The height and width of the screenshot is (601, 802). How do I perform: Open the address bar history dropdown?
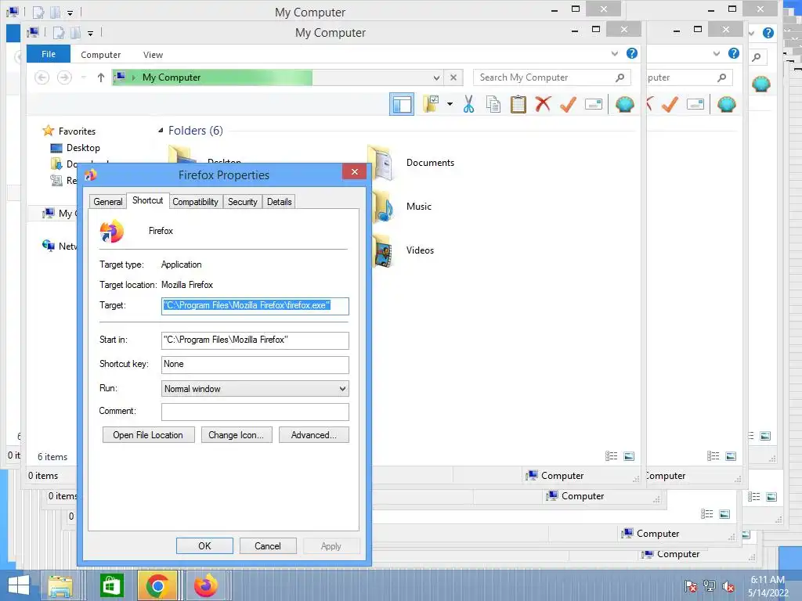(436, 77)
